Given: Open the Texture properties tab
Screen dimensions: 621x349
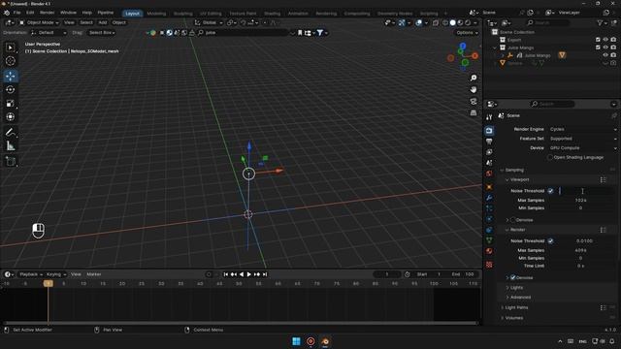Looking at the screenshot, I should pyautogui.click(x=489, y=265).
